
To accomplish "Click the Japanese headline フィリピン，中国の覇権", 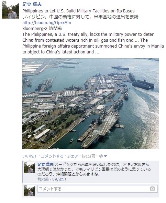I will (80, 17).
